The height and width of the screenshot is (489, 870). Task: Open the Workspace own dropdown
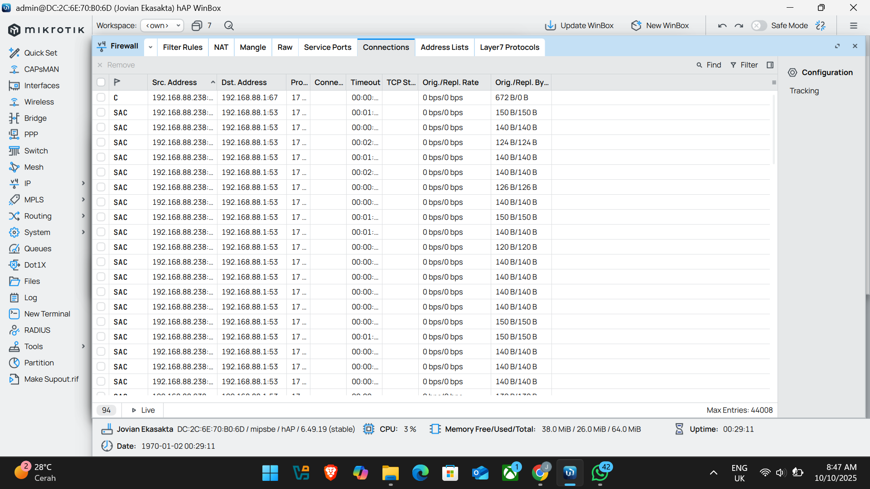[x=162, y=26]
